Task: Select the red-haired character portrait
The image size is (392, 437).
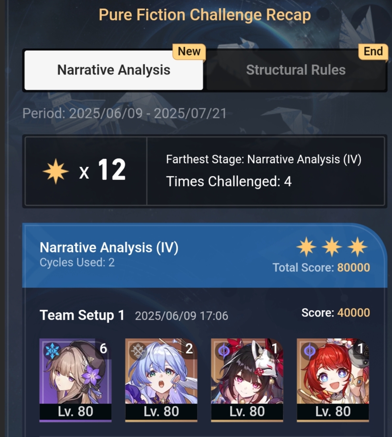Action: point(333,379)
